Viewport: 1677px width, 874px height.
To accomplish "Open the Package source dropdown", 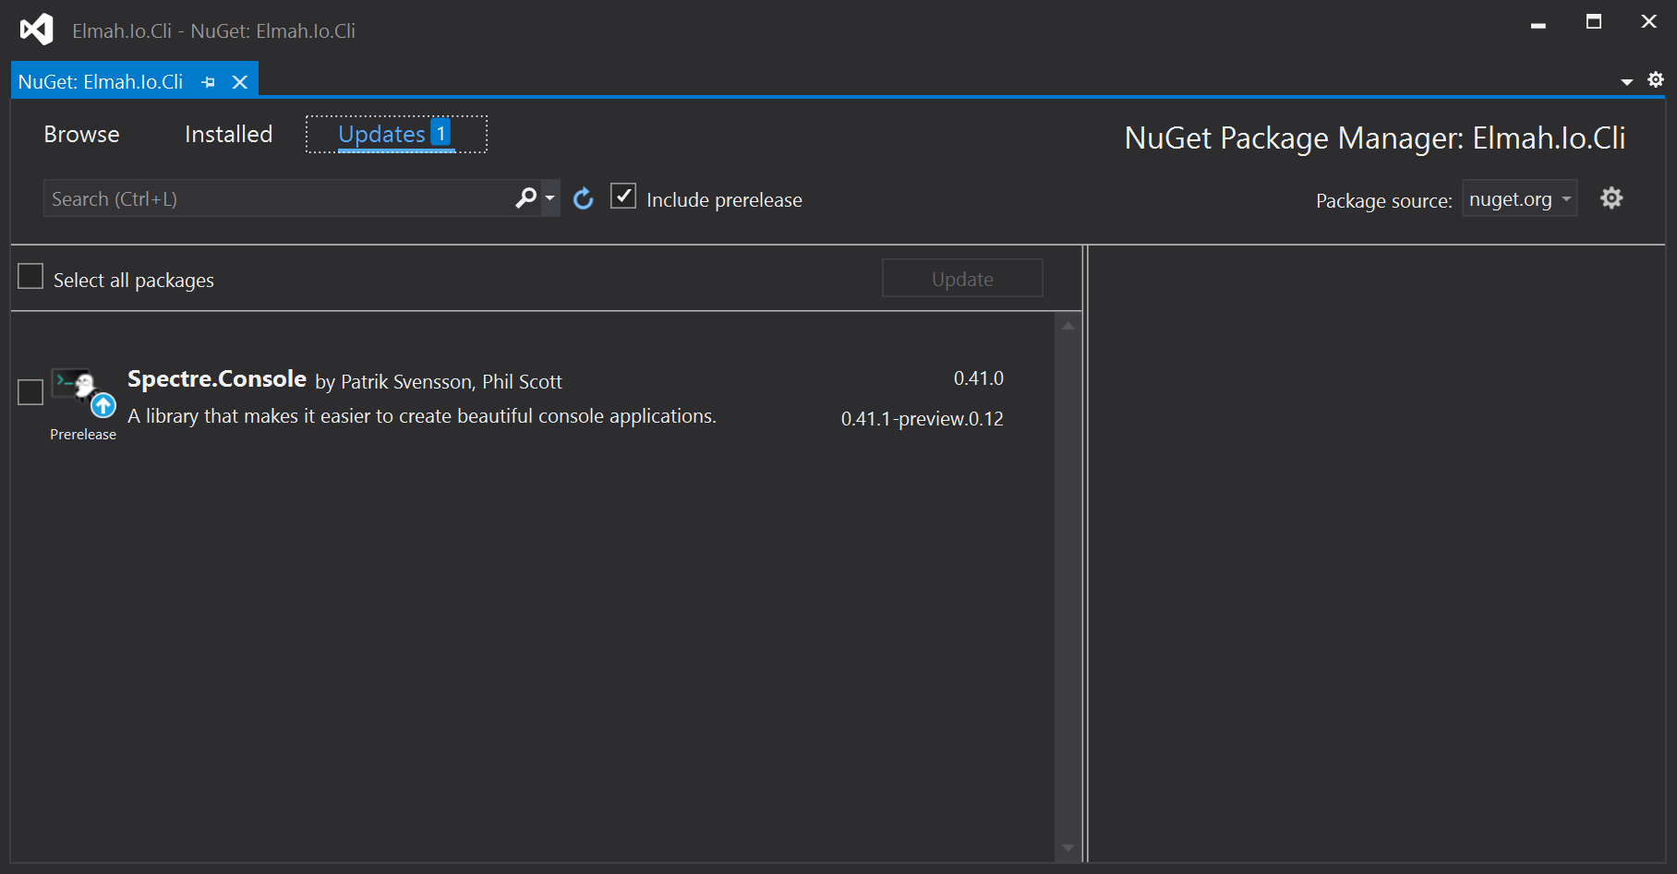I will click(x=1519, y=198).
